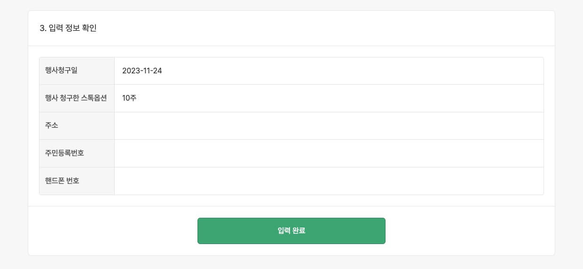Click the empty 핸드폰 번호 value cell
583x269 pixels.
coord(329,181)
